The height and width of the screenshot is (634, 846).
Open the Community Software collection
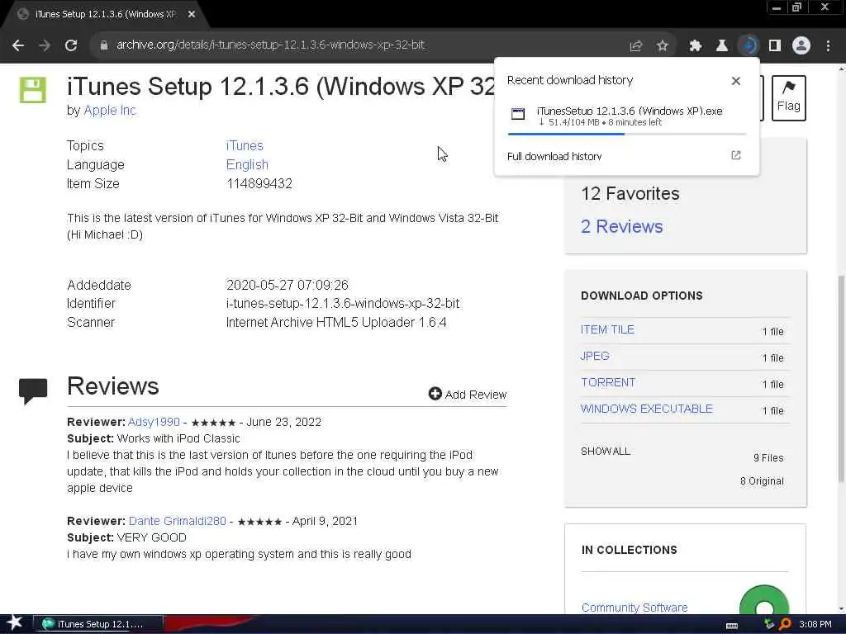click(x=634, y=608)
